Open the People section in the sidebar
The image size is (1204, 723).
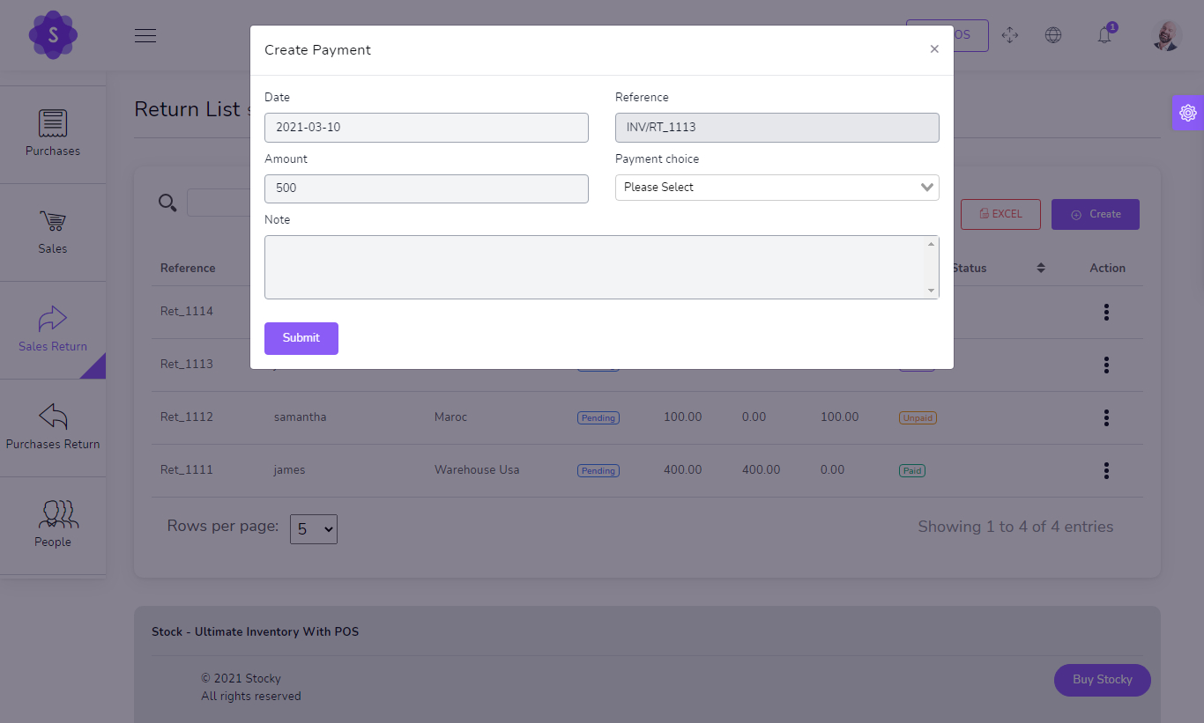tap(53, 524)
